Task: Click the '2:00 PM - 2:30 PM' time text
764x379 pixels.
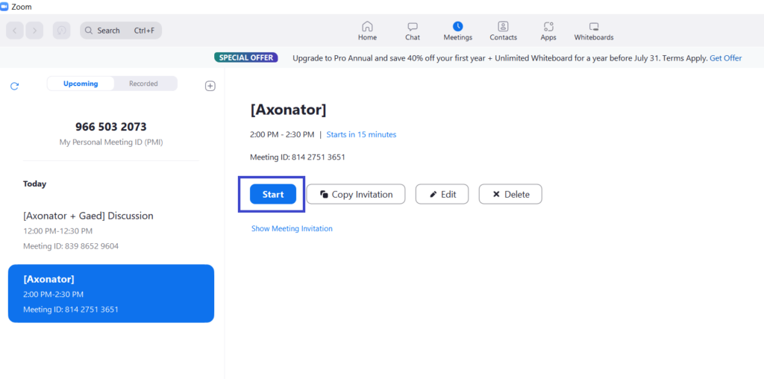Action: click(x=282, y=134)
